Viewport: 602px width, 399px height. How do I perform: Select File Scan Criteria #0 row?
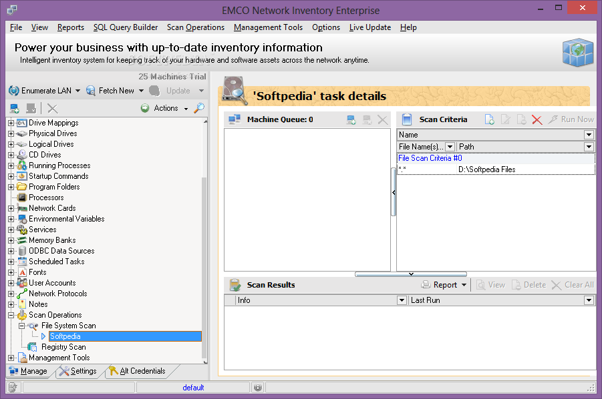pos(496,158)
